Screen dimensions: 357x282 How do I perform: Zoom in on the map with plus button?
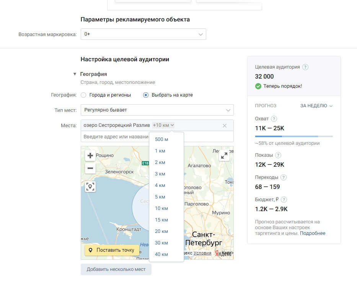coord(90,156)
